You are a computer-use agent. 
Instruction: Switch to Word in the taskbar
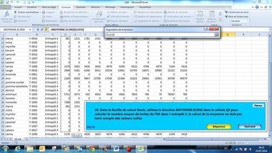pyautogui.click(x=116, y=149)
